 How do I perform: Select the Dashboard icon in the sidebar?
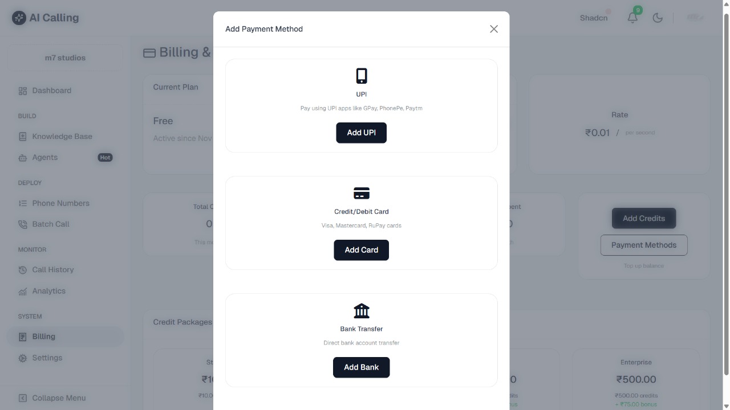tap(22, 91)
